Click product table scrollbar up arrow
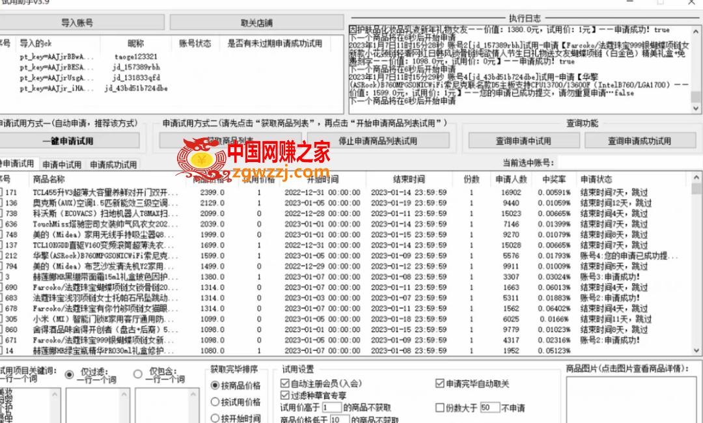This screenshot has width=703, height=423. pos(696,178)
